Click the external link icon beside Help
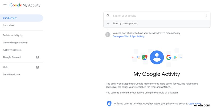This screenshot has width=213, height=108. pyautogui.click(x=38, y=67)
